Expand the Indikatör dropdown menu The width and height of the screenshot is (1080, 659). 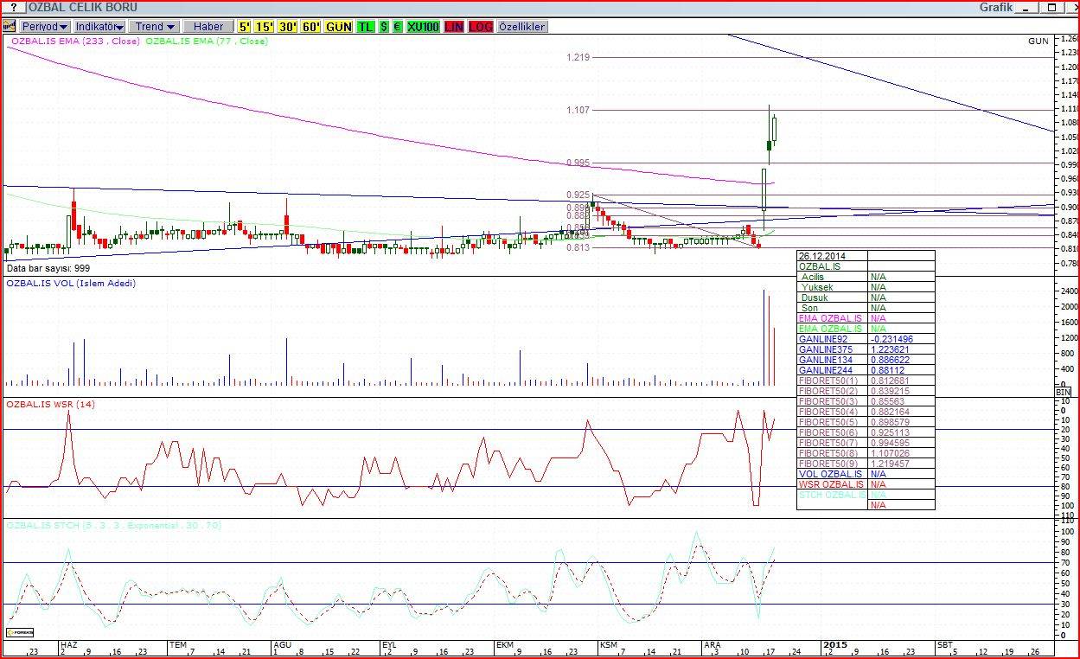click(x=99, y=27)
